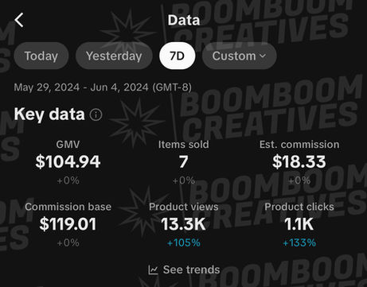Select Commission base $119.01 metric

click(68, 224)
